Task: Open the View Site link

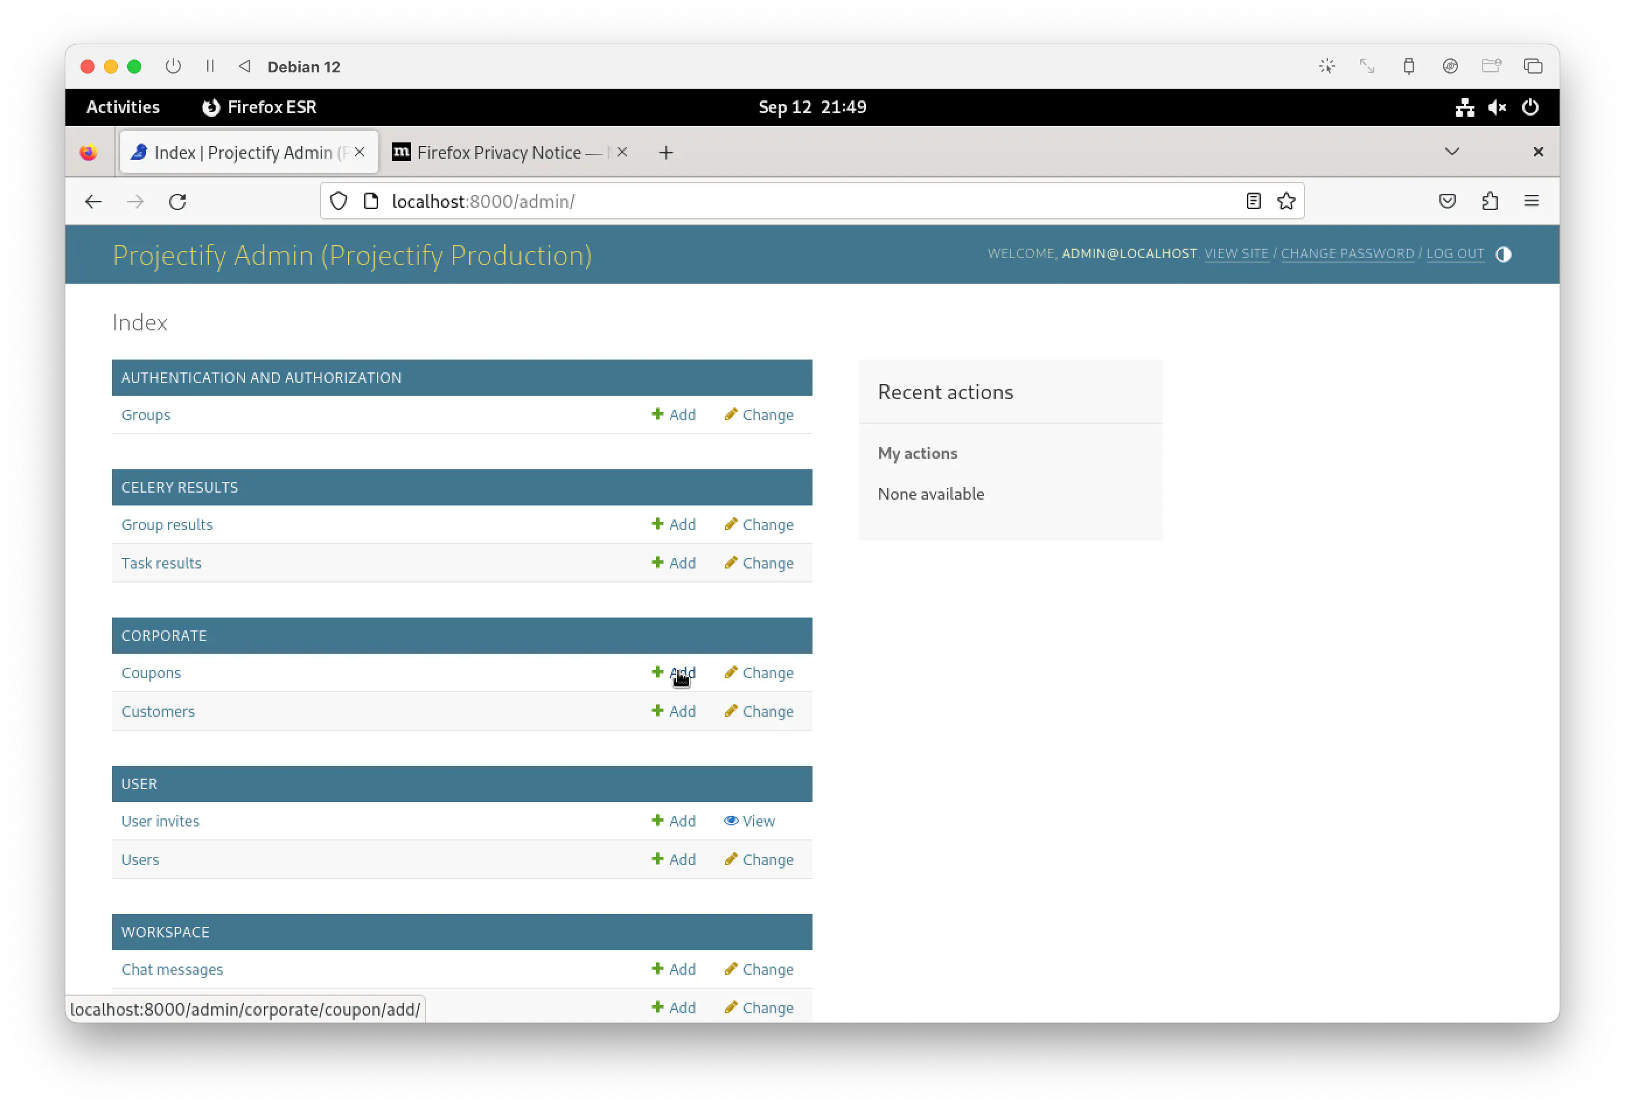Action: (x=1236, y=254)
